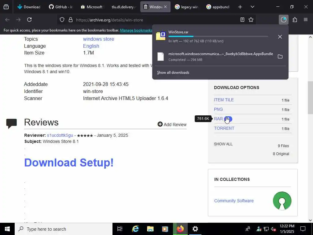Click the padlock site security icon

[71, 20]
